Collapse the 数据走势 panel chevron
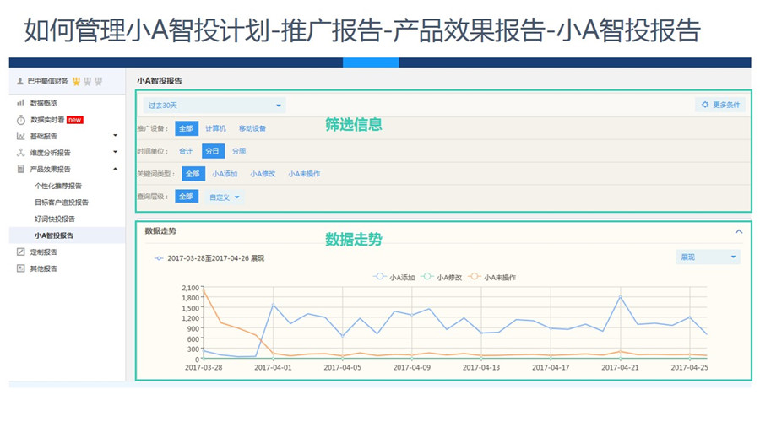The image size is (760, 422). coord(739,231)
